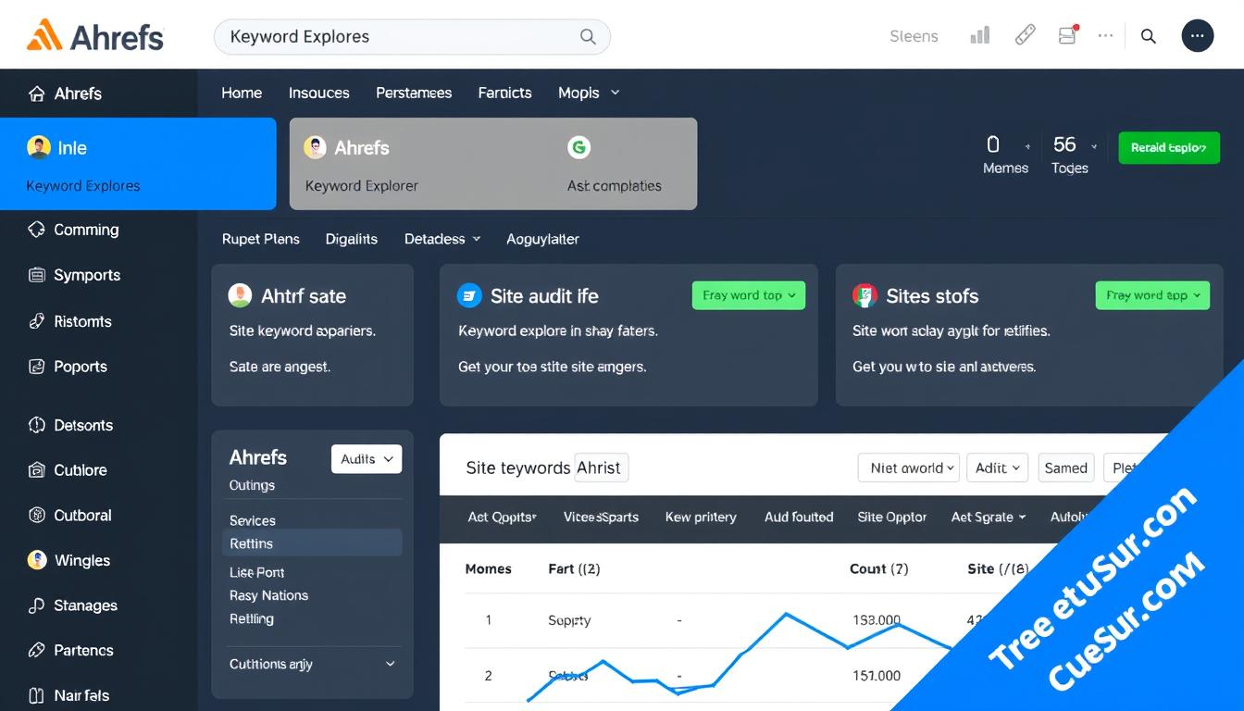Expand the Cutitions anjy section
Screen dimensions: 1244x711
click(x=313, y=664)
